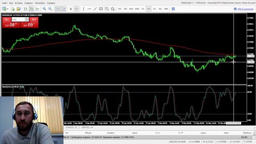Click the 0.71089 current price label

(x=251, y=56)
